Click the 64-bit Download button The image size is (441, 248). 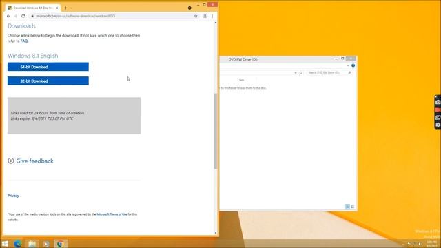click(48, 67)
